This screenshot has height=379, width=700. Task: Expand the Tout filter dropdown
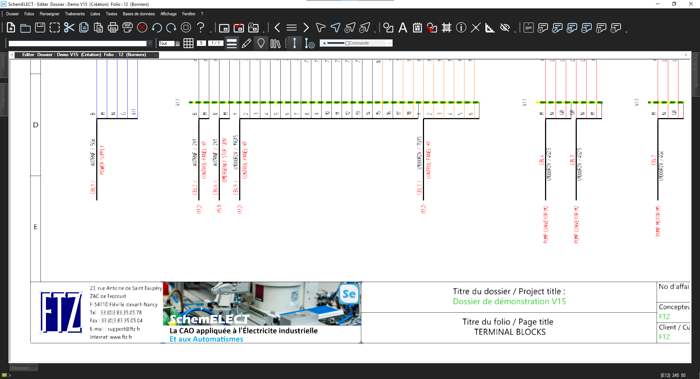177,43
